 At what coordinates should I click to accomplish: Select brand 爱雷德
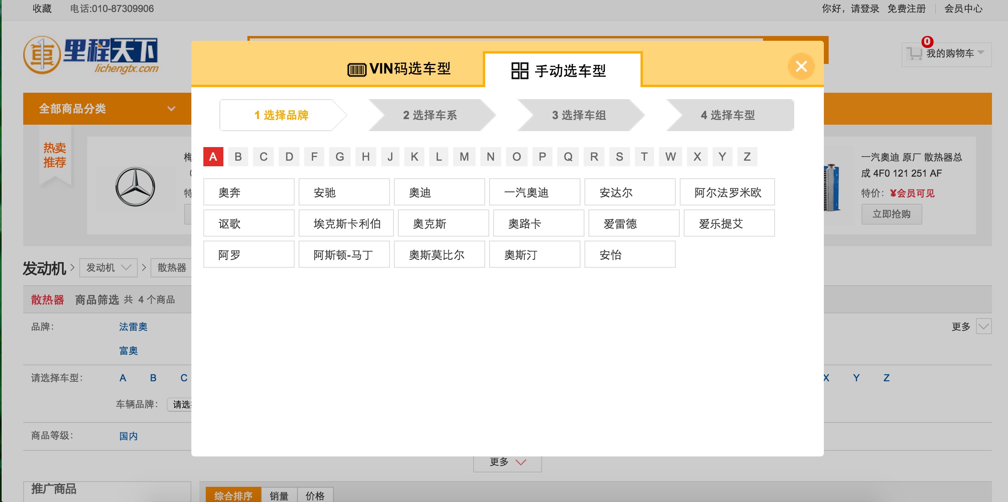click(x=634, y=223)
